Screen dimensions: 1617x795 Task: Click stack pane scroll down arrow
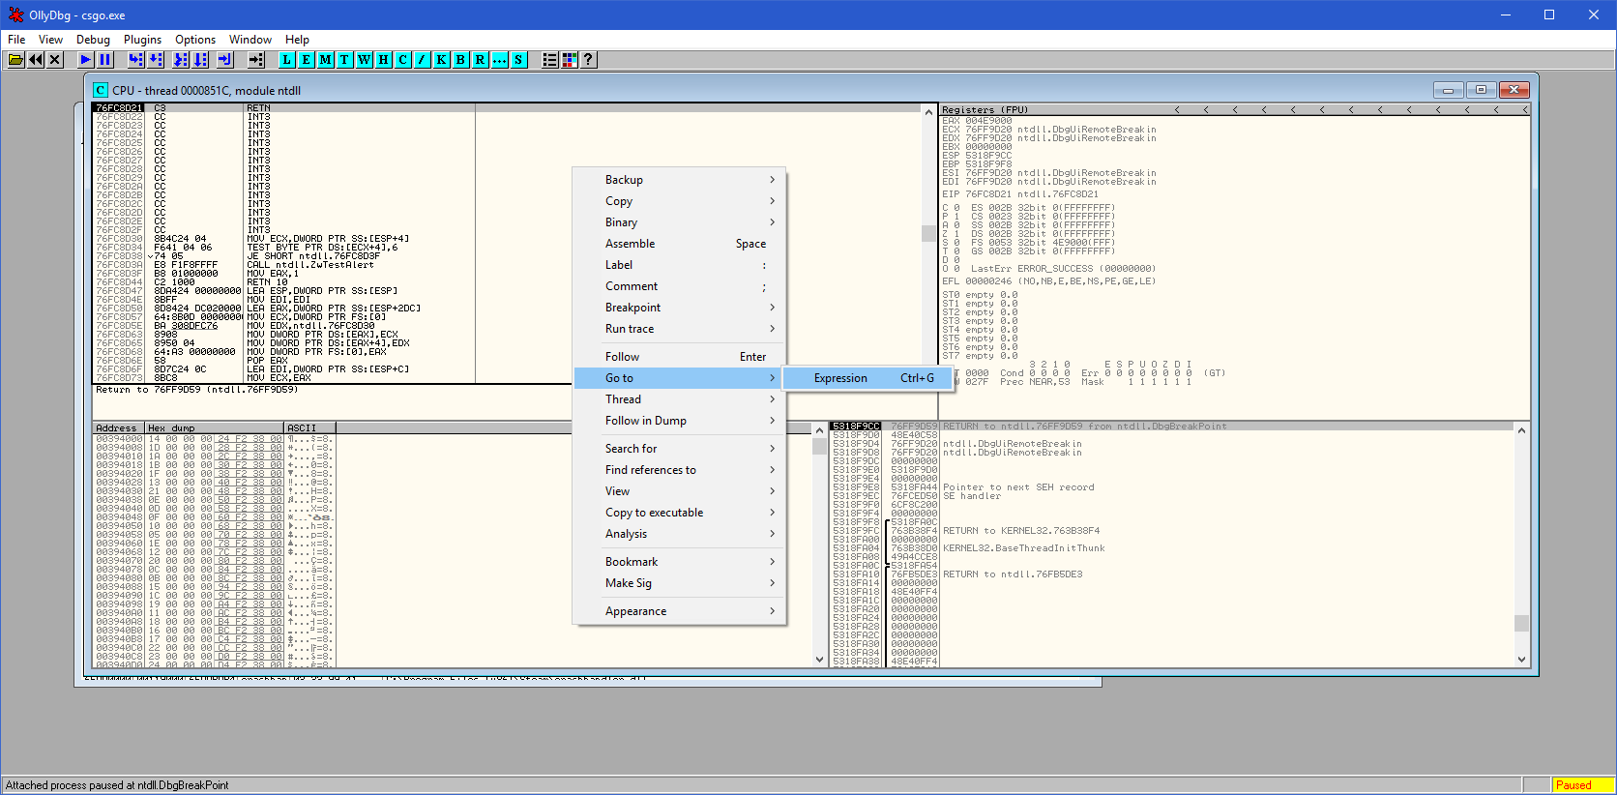pos(1521,660)
